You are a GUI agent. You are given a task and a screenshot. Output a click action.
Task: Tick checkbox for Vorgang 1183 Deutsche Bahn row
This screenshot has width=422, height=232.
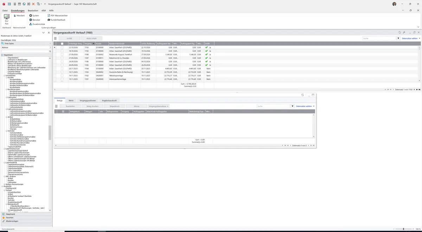[62, 72]
